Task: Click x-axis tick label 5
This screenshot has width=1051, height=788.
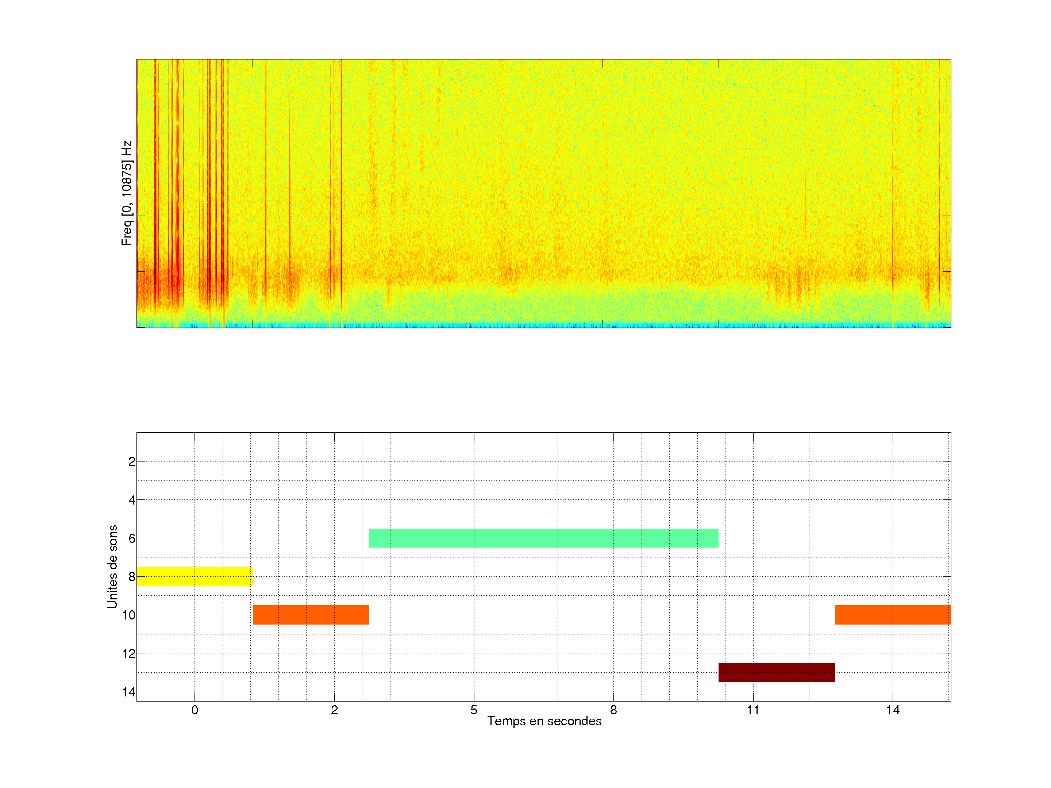Action: point(474,710)
